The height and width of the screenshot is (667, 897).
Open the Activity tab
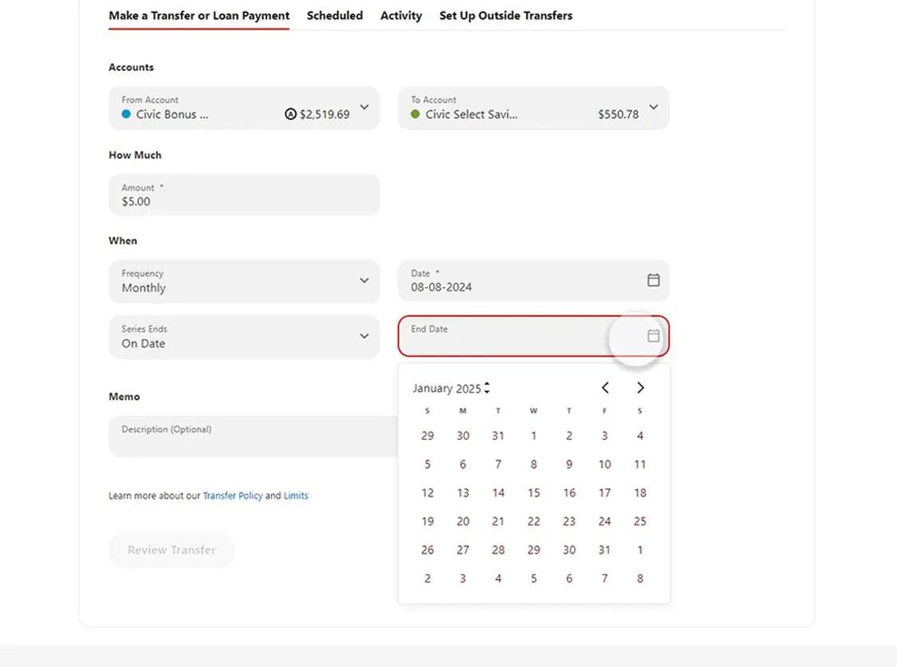pos(400,15)
